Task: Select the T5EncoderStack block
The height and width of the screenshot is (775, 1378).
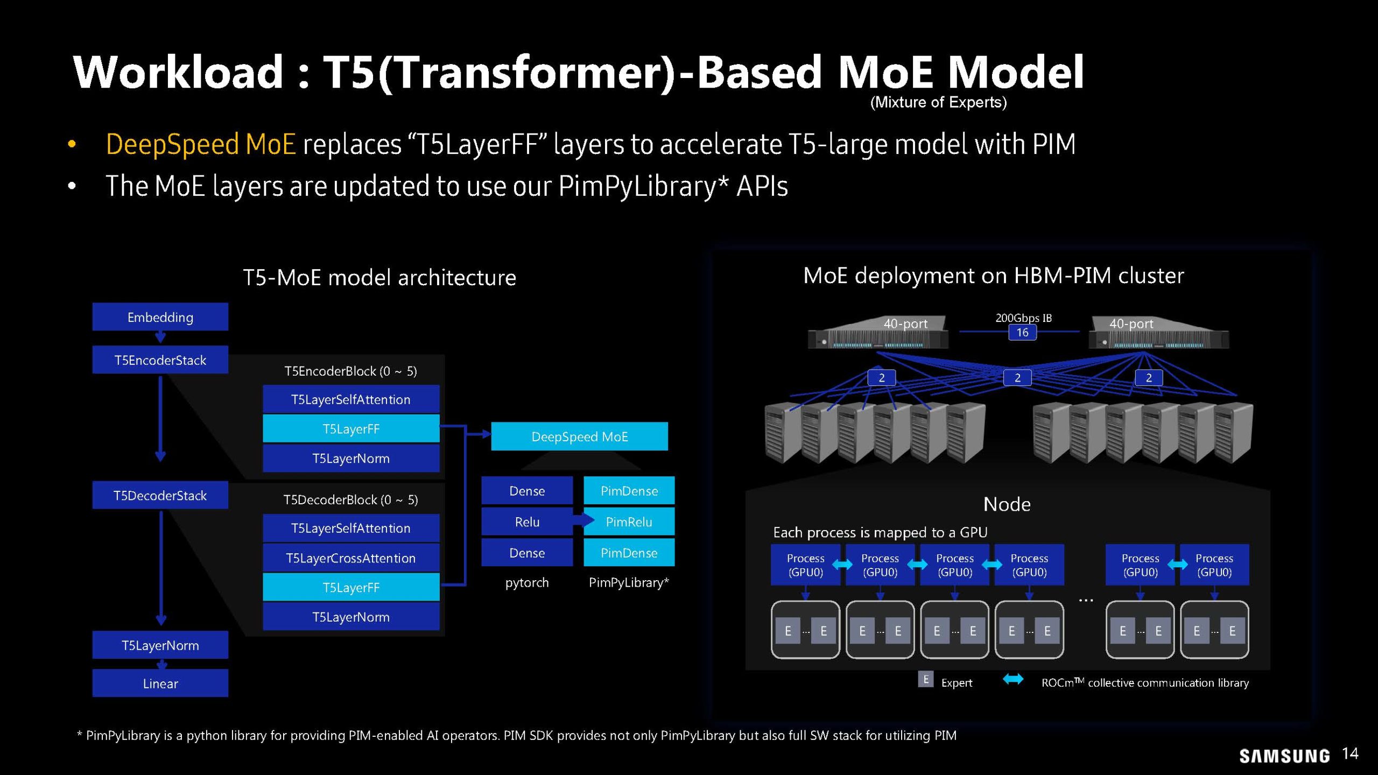Action: pos(160,360)
